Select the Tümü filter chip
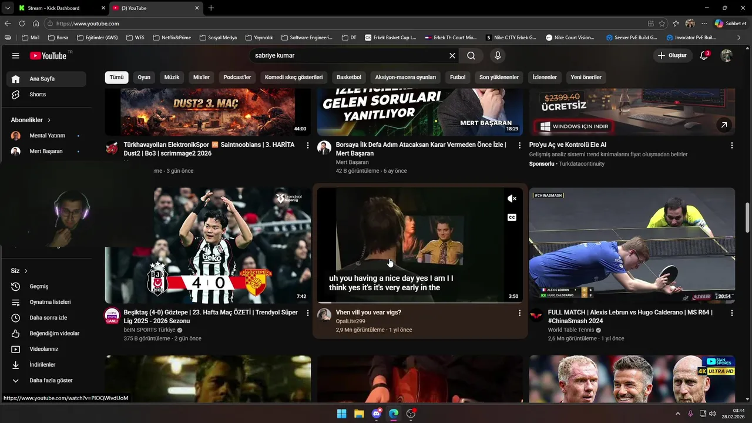 coord(116,77)
